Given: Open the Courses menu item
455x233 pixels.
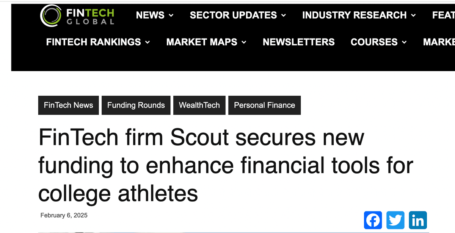Looking at the screenshot, I should pyautogui.click(x=374, y=42).
